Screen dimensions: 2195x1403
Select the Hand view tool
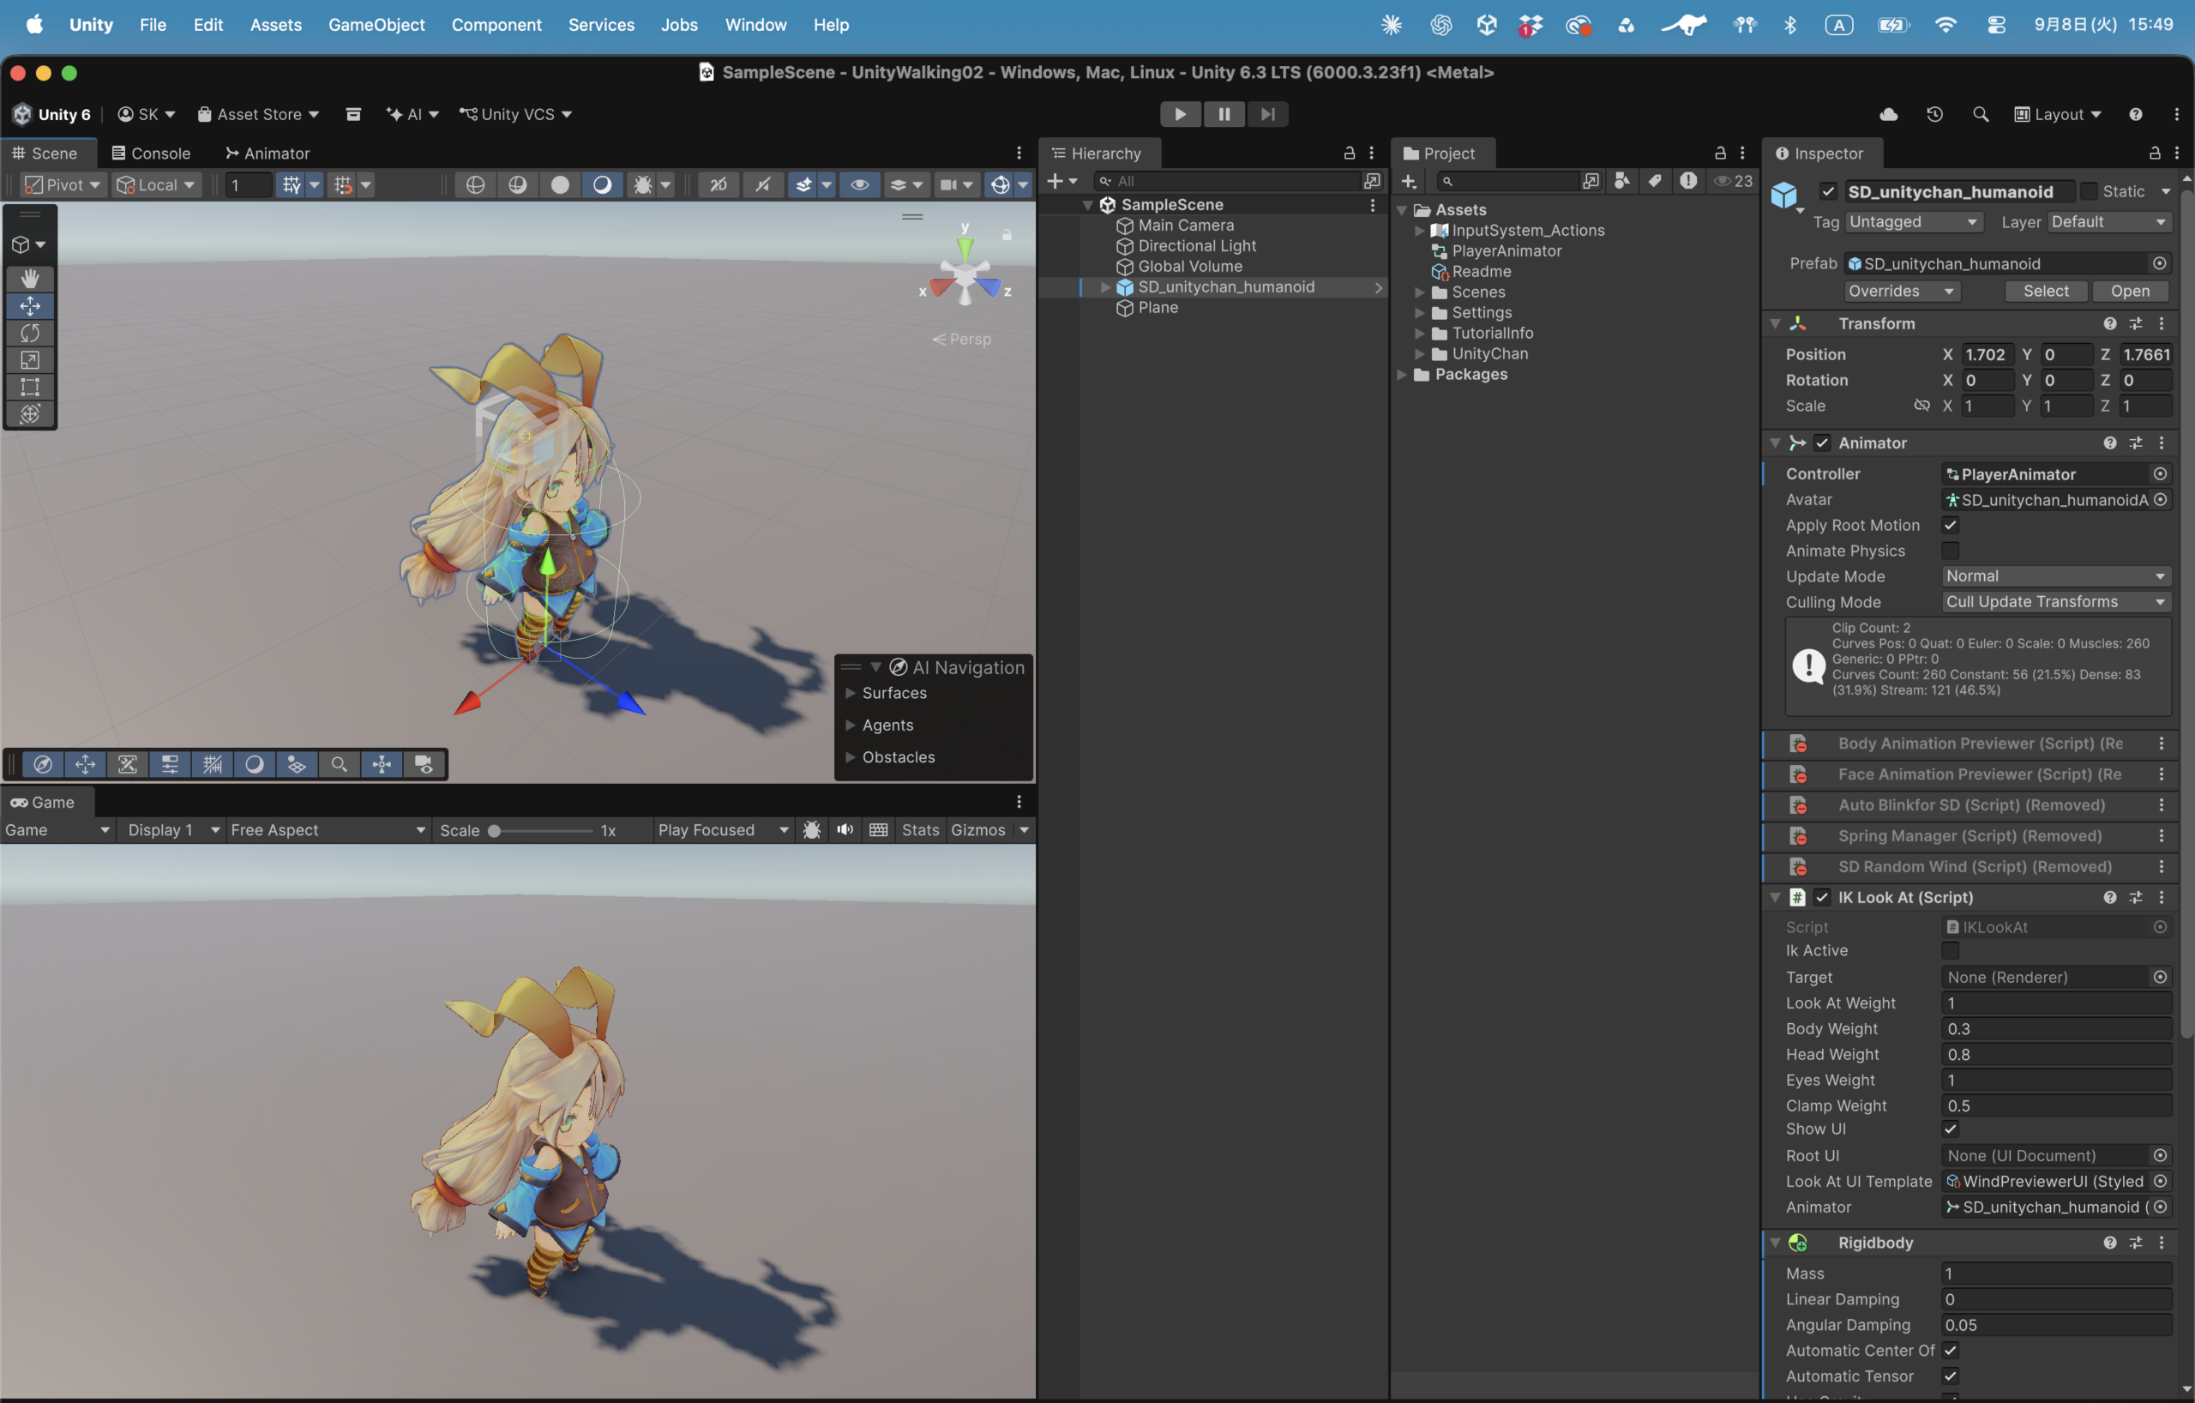pyautogui.click(x=30, y=278)
